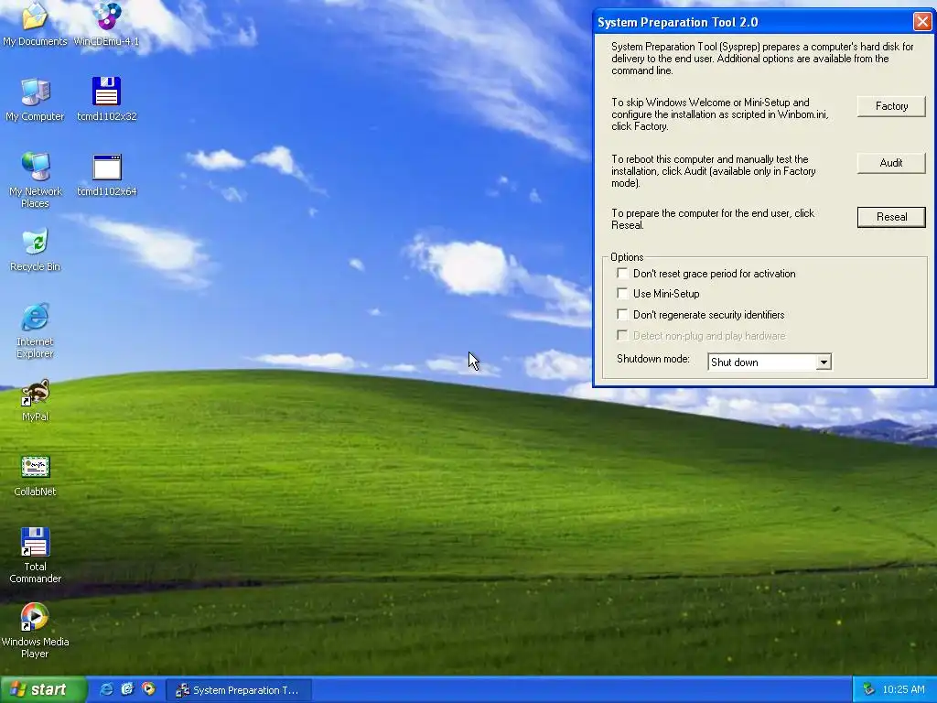Launch Internet Explorer from Quick Launch

click(x=106, y=689)
